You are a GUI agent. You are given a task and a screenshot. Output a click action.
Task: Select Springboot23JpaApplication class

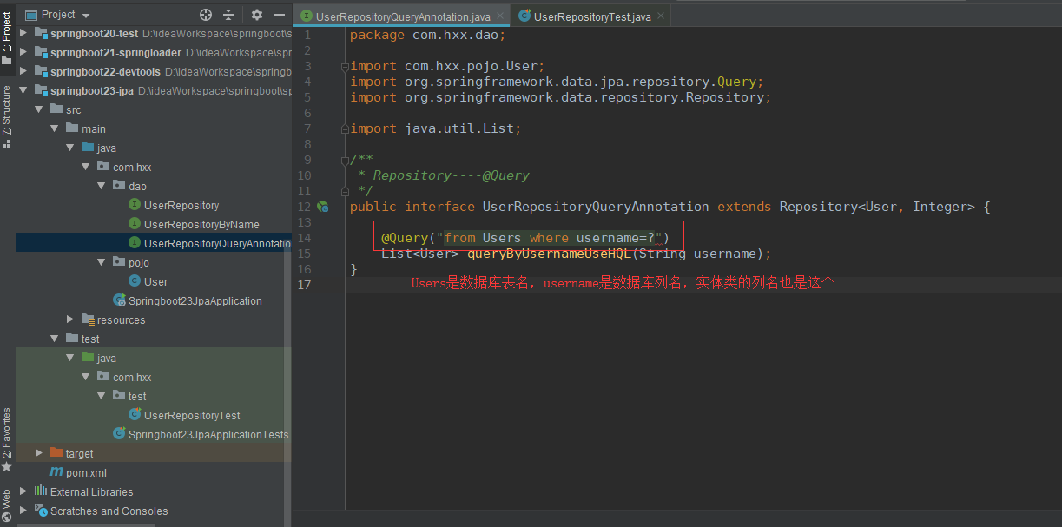[x=195, y=300]
